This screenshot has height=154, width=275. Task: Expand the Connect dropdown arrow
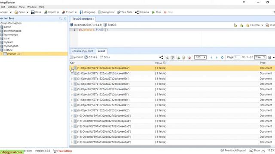pos(11,12)
